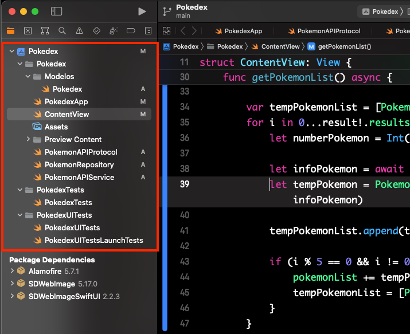Image resolution: width=410 pixels, height=334 pixels.
Task: Select the Assets catalog in navigator
Action: [56, 127]
